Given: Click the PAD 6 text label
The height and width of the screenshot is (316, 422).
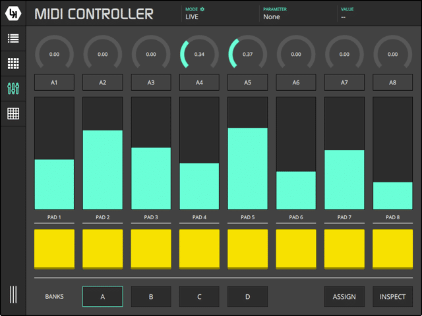Looking at the screenshot, I should tap(296, 217).
